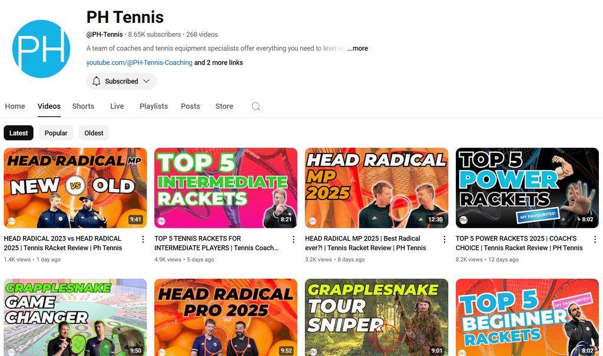The image size is (603, 356).
Task: Open the Top 5 Tennis Rackets for Intermediate Players title
Action: (217, 244)
